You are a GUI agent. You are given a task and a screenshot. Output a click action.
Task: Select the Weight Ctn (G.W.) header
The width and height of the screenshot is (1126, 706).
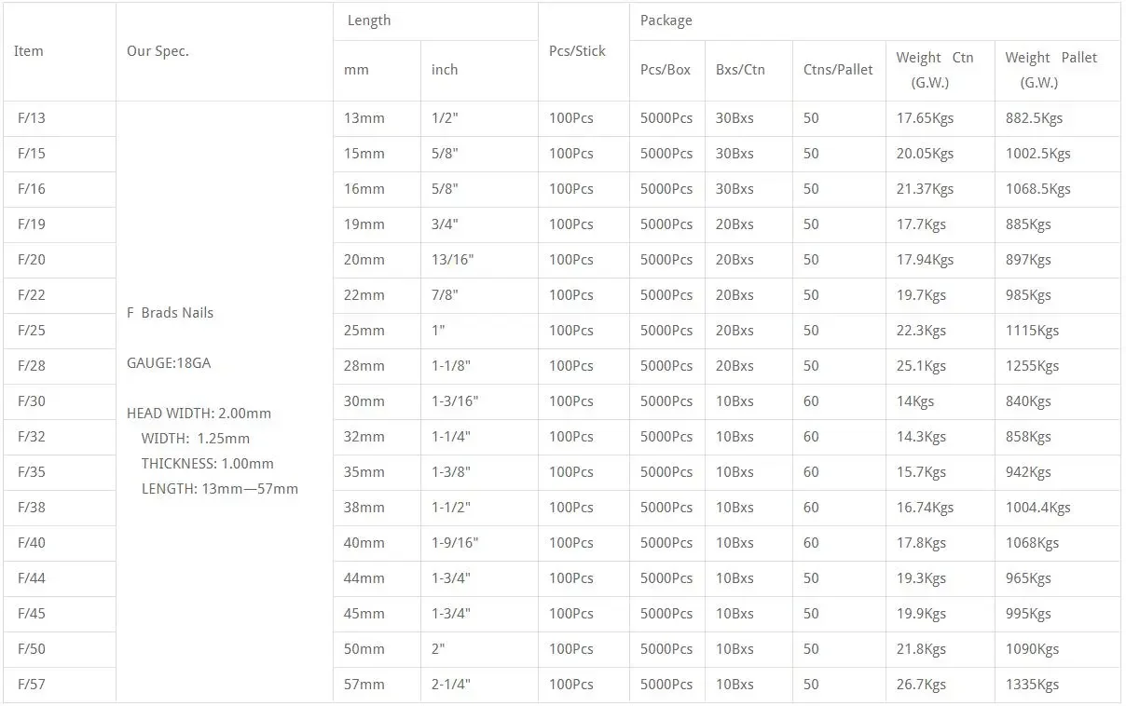pyautogui.click(x=934, y=70)
